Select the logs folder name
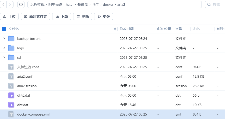Image resolution: width=225 pixels, height=119 pixels. coord(20,48)
